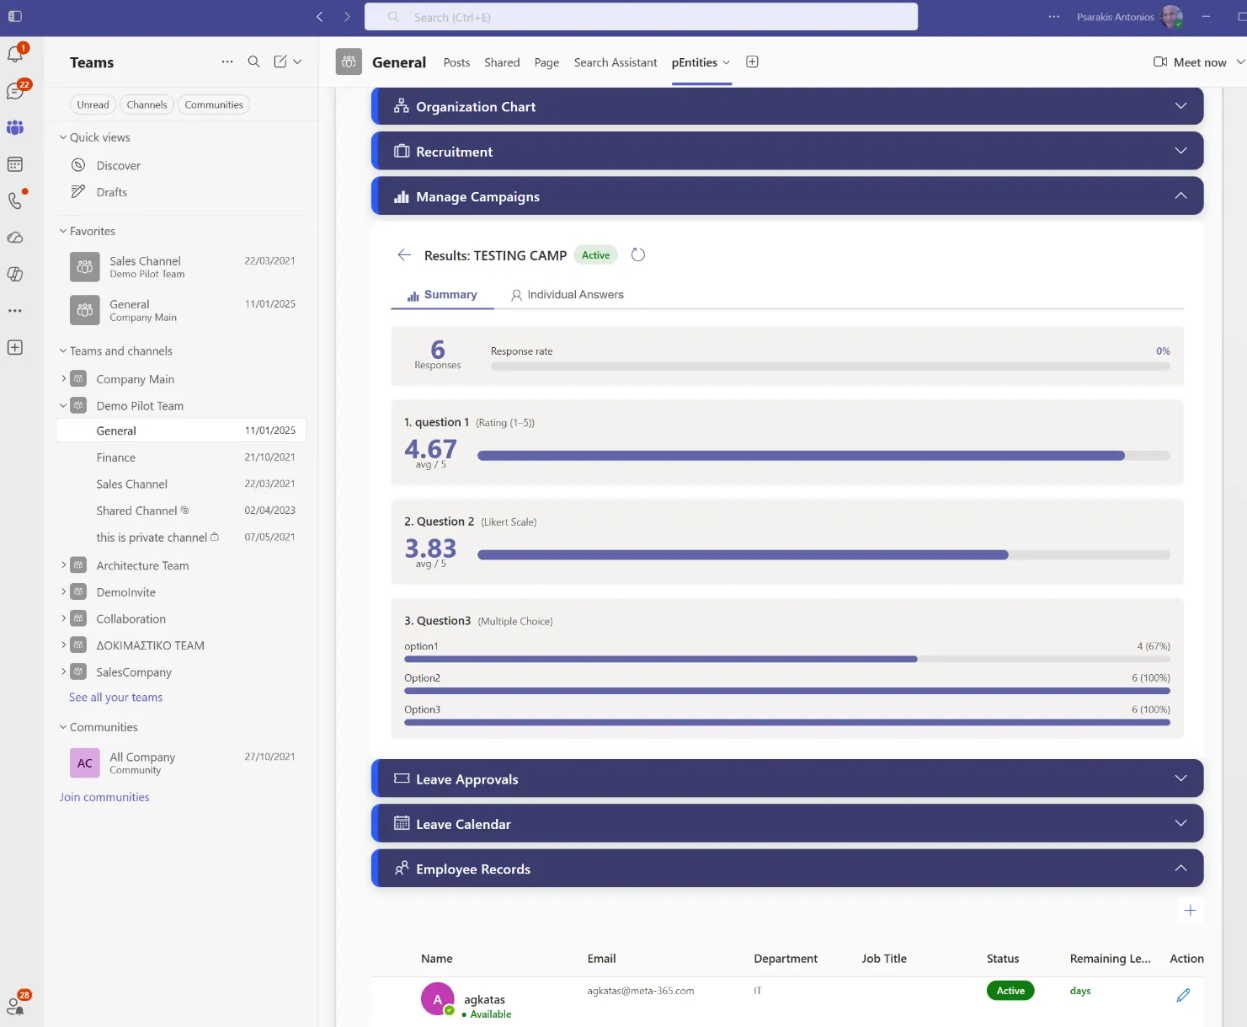This screenshot has width=1247, height=1027.
Task: Expand the Organization Chart section
Action: pyautogui.click(x=787, y=106)
